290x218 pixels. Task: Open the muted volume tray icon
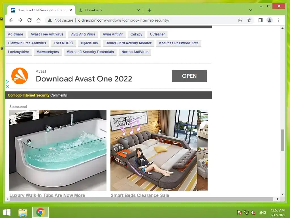[253, 213]
